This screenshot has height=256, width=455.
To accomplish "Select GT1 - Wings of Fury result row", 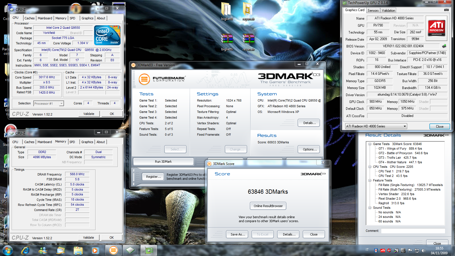I will click(400, 148).
